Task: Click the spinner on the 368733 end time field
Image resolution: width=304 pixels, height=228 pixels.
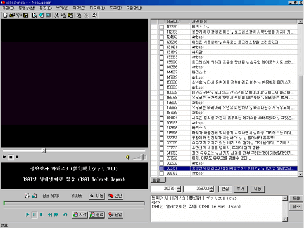Action: coord(212,189)
